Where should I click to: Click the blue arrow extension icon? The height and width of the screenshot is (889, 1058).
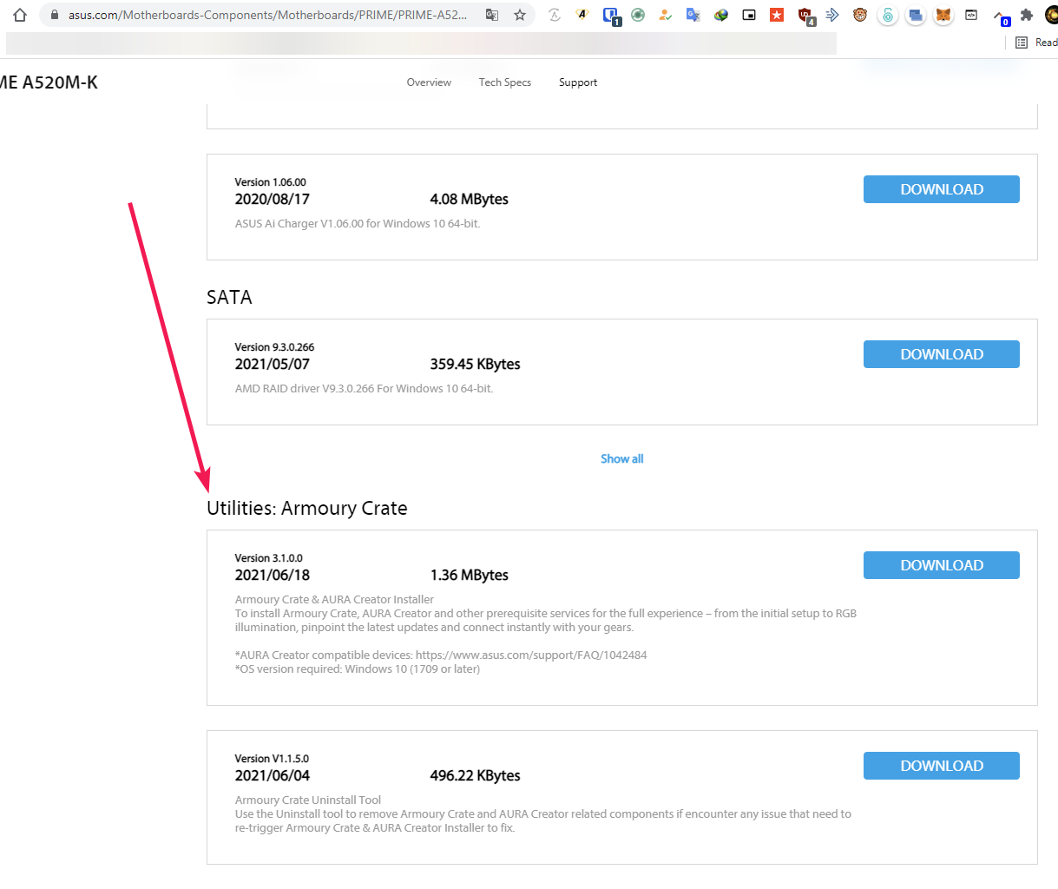[832, 15]
